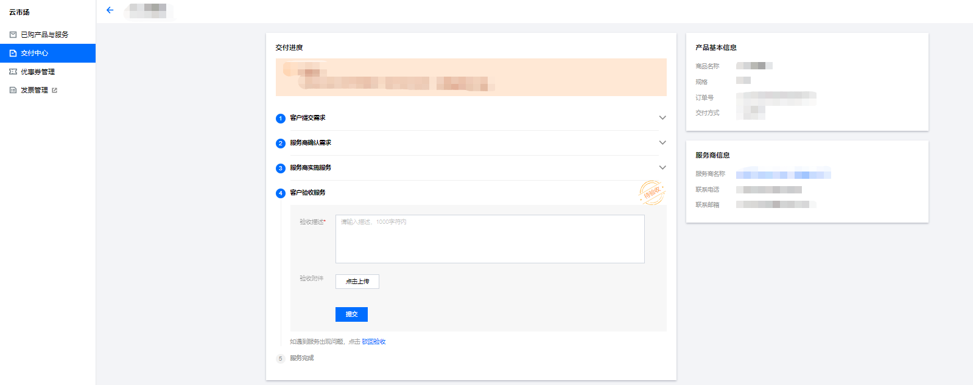Screen dimensions: 973x385
Task: Go back using the blue arrow
Action: 110,10
